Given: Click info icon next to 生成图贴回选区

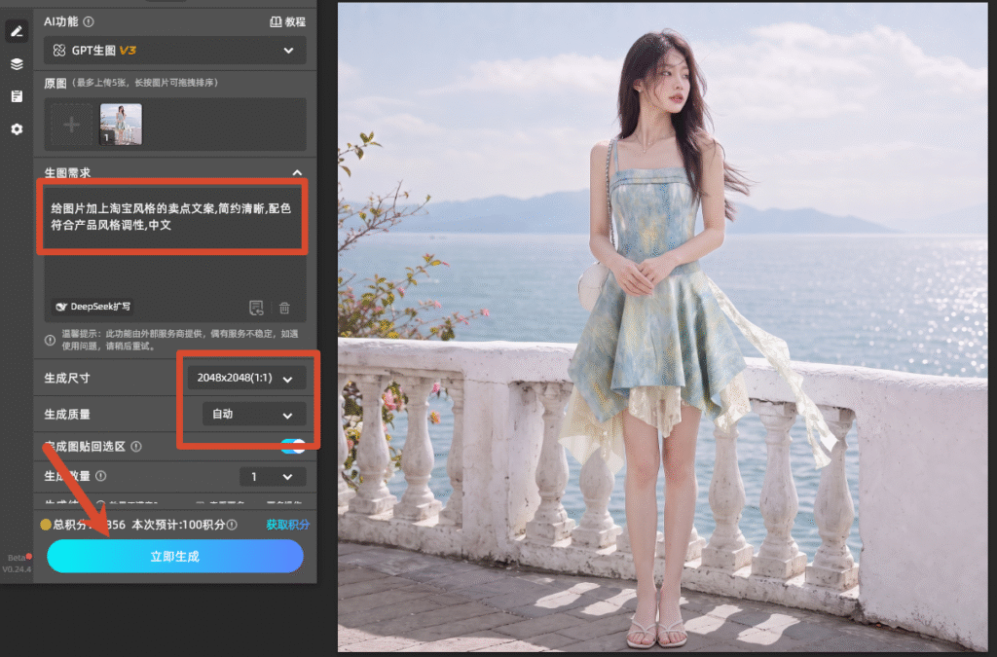Looking at the screenshot, I should tap(136, 447).
